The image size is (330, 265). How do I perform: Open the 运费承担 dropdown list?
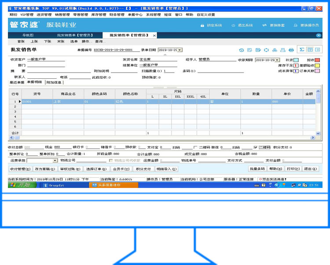(55, 161)
